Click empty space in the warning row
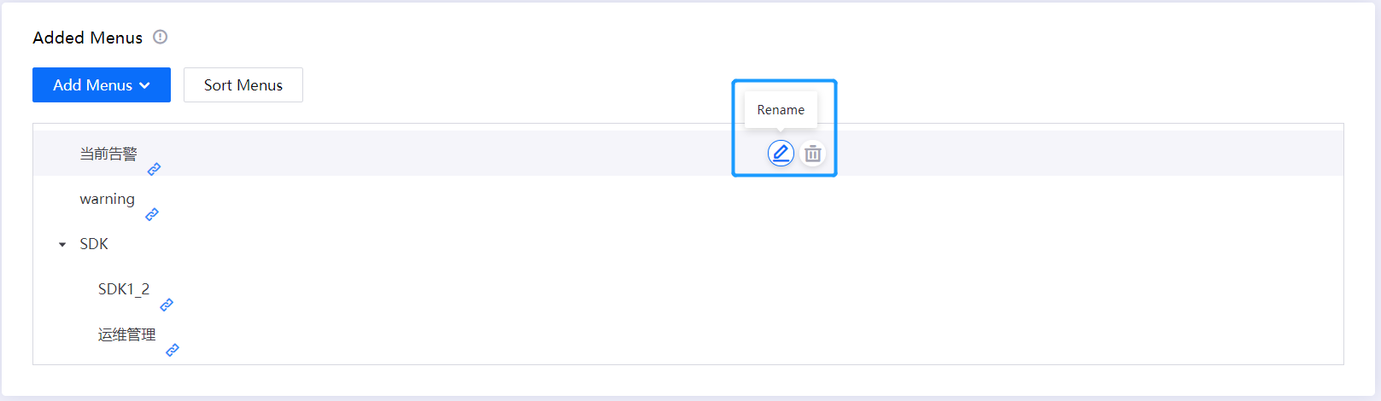The width and height of the screenshot is (1381, 401). pos(683,200)
